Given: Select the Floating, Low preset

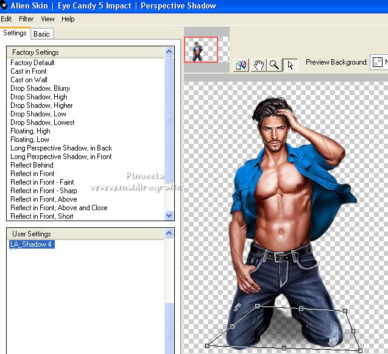Looking at the screenshot, I should 30,140.
